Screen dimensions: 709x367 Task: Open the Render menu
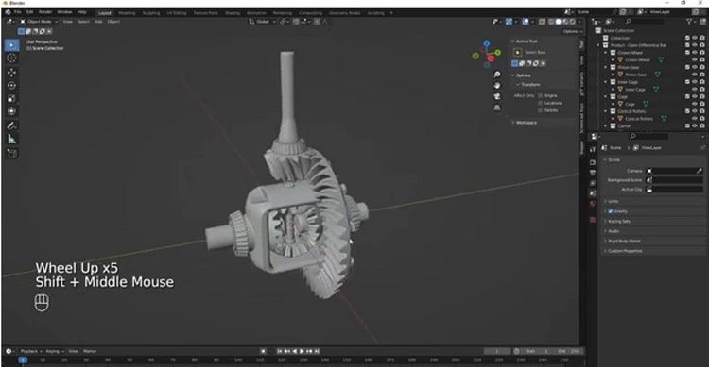(x=45, y=12)
